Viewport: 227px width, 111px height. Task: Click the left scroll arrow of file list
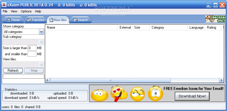[x=48, y=80]
